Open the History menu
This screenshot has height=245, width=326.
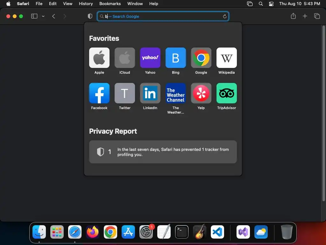pos(86,4)
